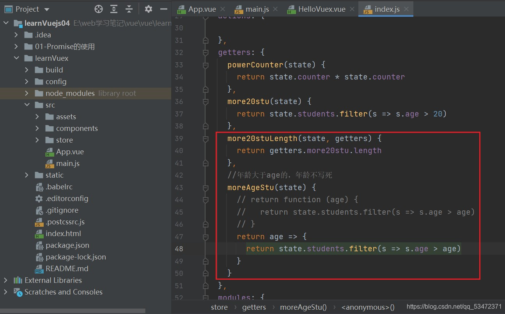Select the README.md file

(67, 268)
